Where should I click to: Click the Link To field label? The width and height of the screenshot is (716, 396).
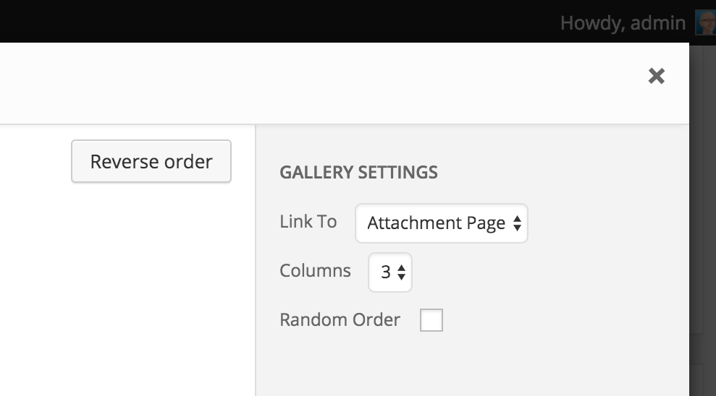[308, 222]
